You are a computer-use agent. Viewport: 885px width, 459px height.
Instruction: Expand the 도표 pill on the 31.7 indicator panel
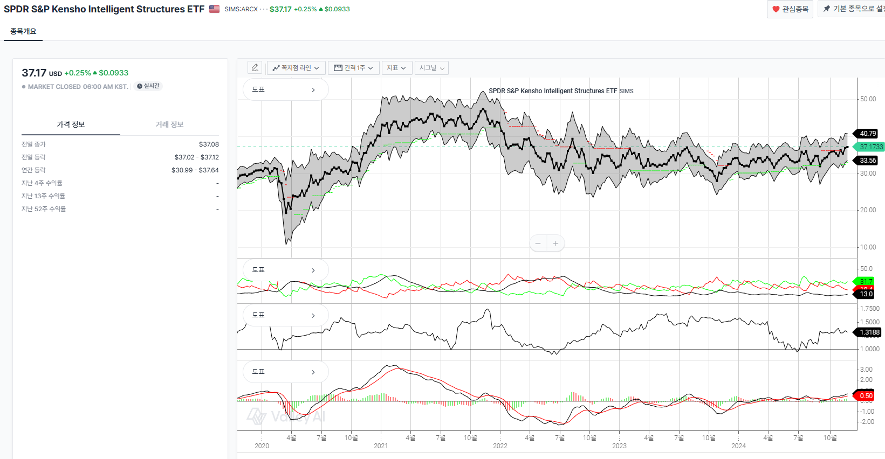click(x=285, y=270)
